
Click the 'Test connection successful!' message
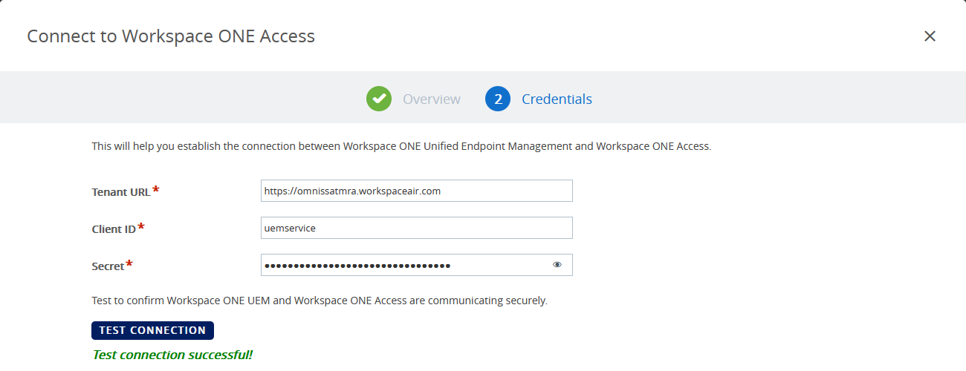click(x=172, y=355)
